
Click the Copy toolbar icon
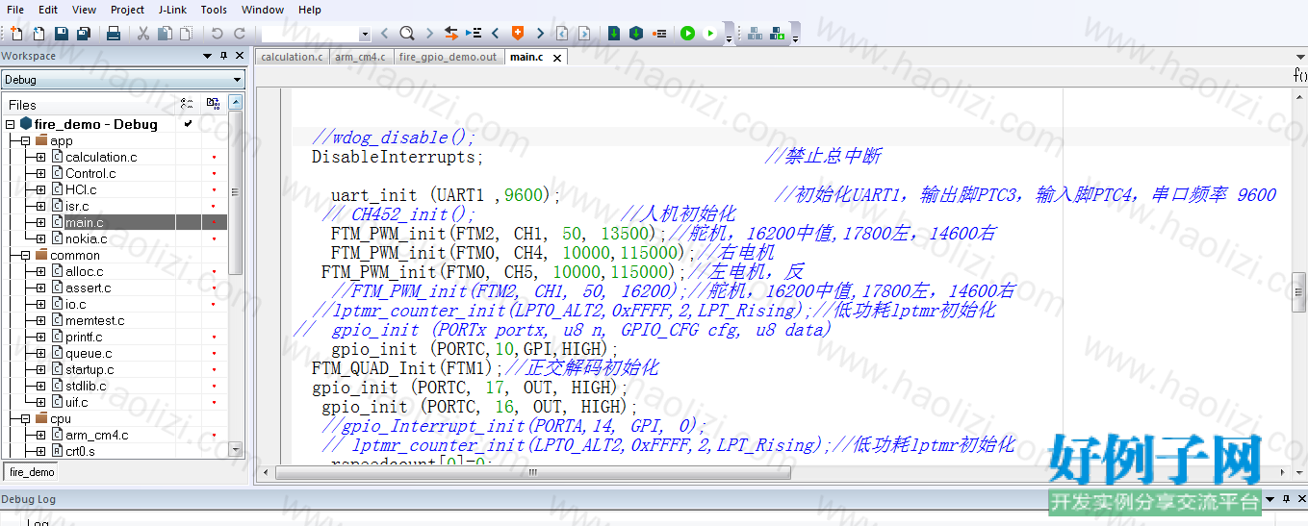pyautogui.click(x=165, y=34)
